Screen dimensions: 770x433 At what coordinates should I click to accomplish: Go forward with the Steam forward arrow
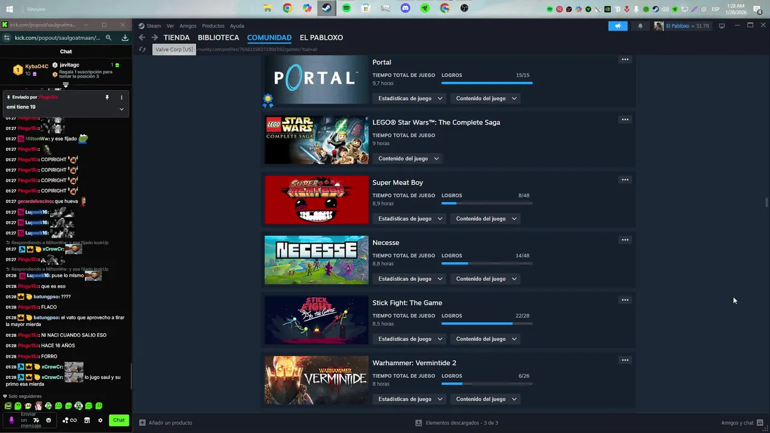click(155, 37)
